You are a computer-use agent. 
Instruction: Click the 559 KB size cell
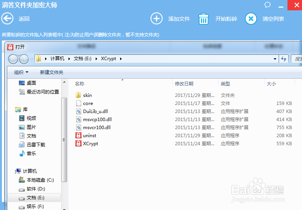tap(284, 144)
